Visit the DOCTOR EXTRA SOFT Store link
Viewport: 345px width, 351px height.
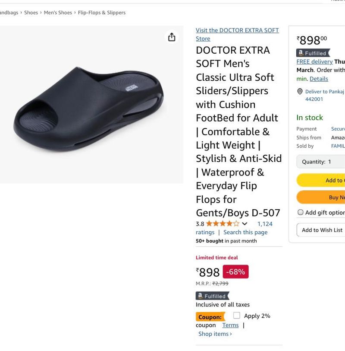237,34
